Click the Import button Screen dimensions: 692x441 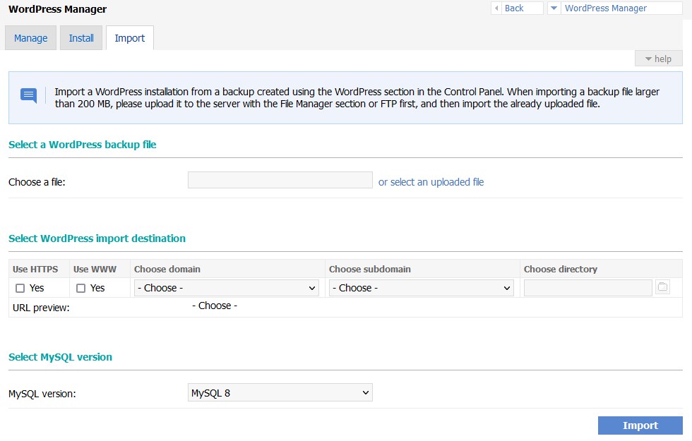click(639, 425)
